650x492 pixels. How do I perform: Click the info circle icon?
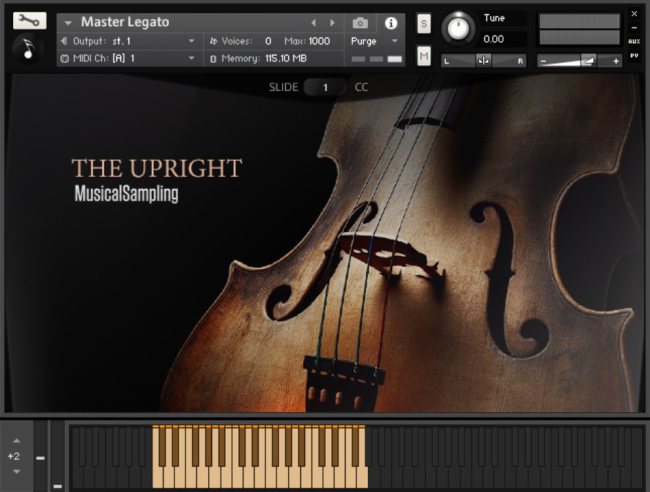[x=391, y=23]
